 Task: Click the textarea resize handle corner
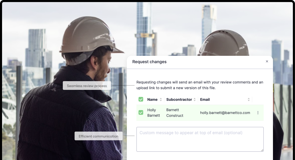pyautogui.click(x=262, y=150)
